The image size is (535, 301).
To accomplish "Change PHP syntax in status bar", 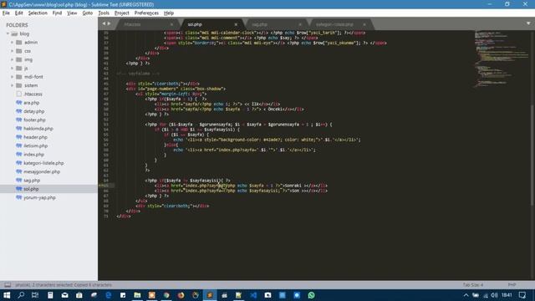I will click(512, 284).
